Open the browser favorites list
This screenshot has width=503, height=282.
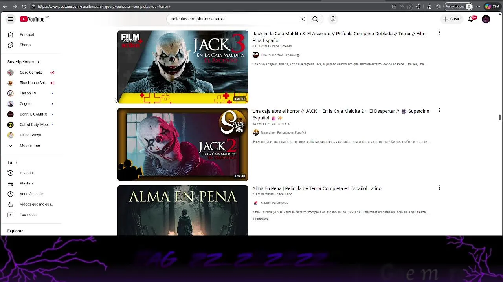438,7
